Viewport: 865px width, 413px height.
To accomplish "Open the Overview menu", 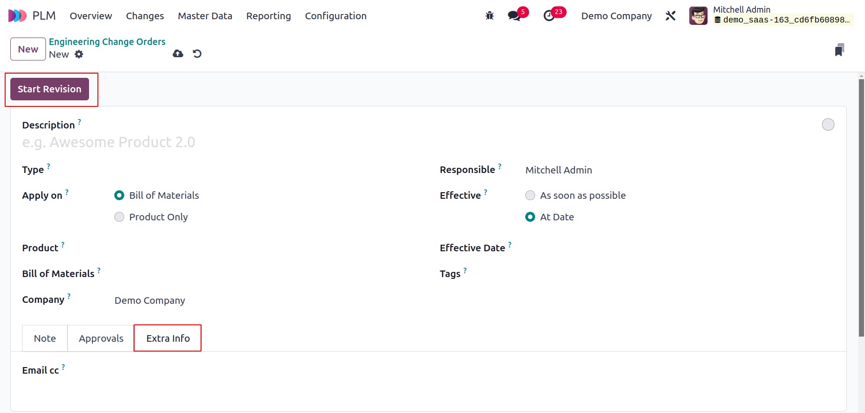I will [x=91, y=16].
